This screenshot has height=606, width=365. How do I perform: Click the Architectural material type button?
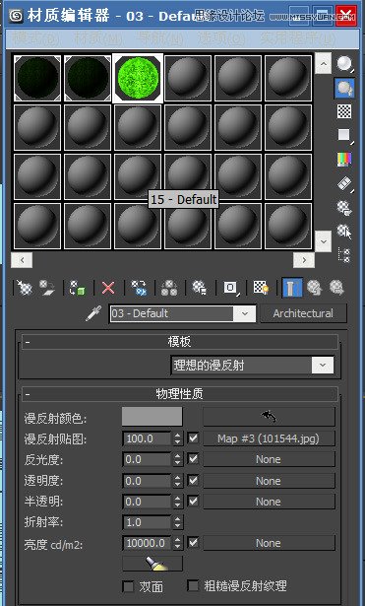(x=303, y=313)
